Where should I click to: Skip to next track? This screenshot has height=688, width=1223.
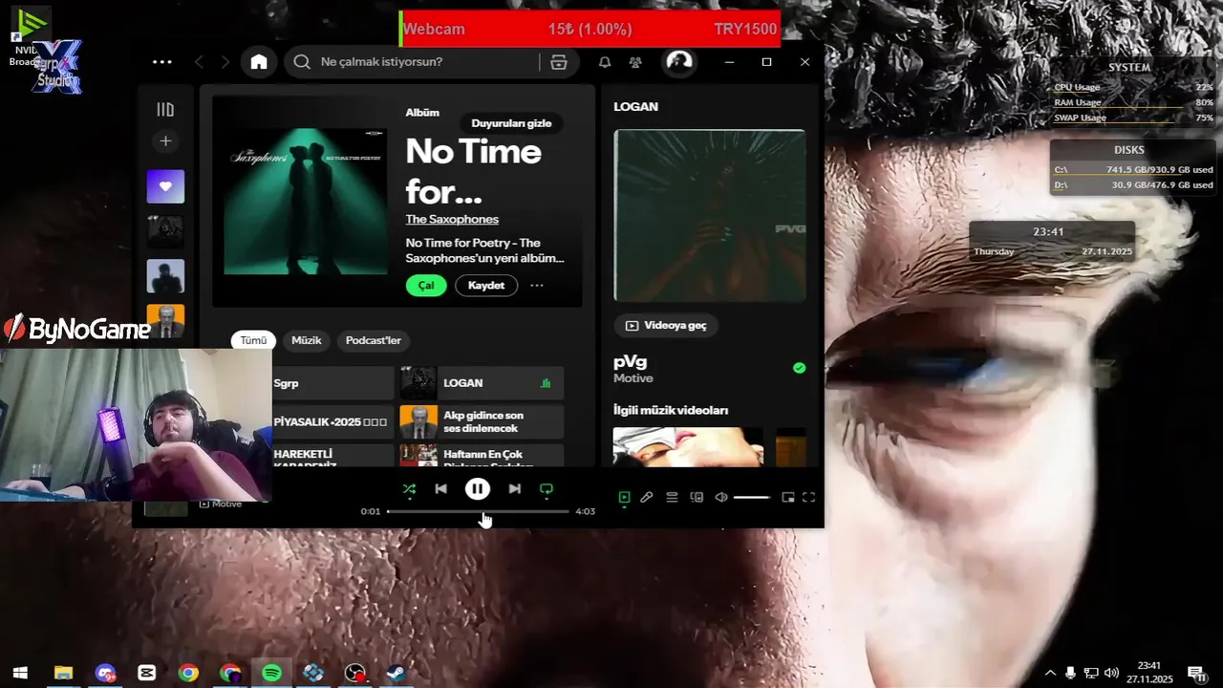pos(515,489)
